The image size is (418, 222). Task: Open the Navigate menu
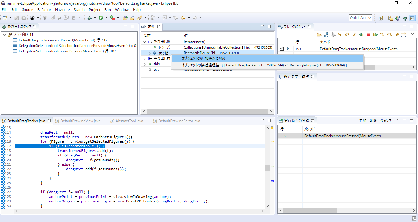(x=62, y=9)
